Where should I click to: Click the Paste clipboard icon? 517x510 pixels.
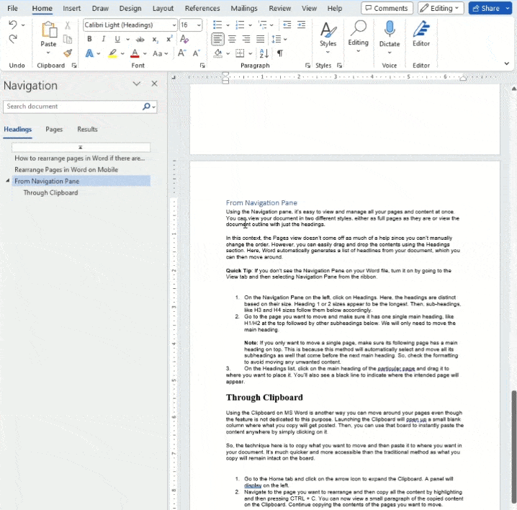[49, 30]
